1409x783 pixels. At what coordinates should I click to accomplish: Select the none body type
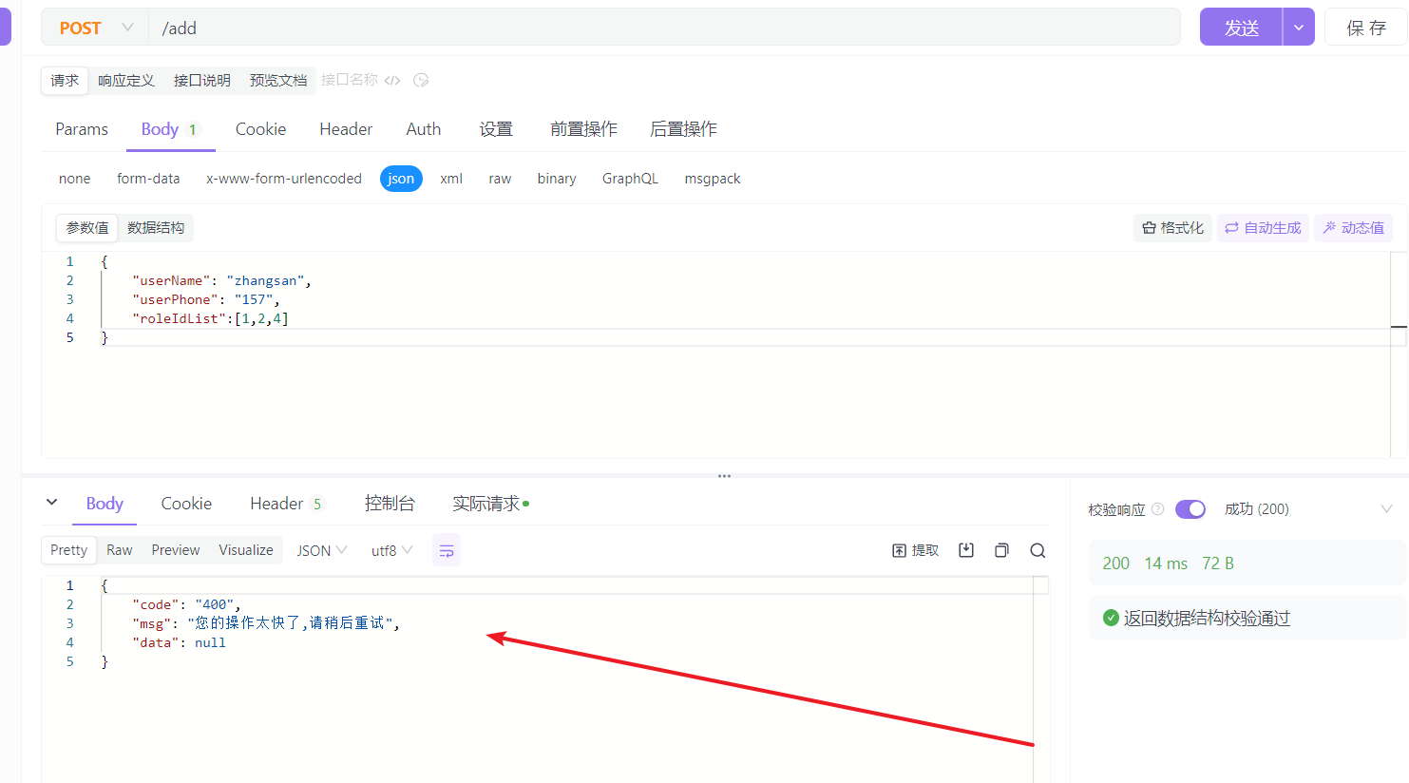click(75, 179)
